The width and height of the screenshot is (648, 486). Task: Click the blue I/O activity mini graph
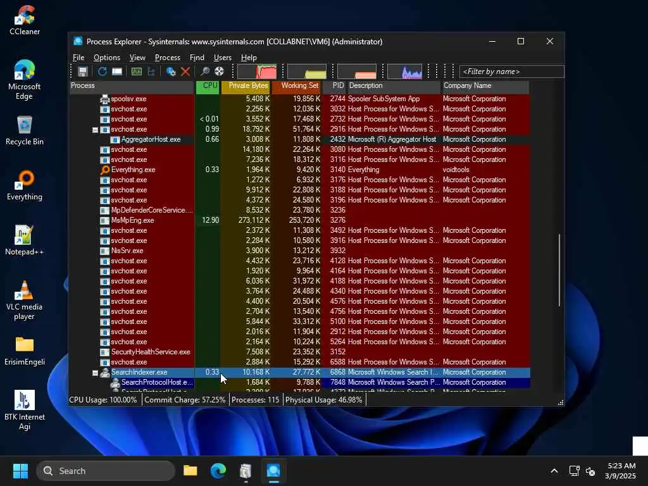pyautogui.click(x=404, y=72)
